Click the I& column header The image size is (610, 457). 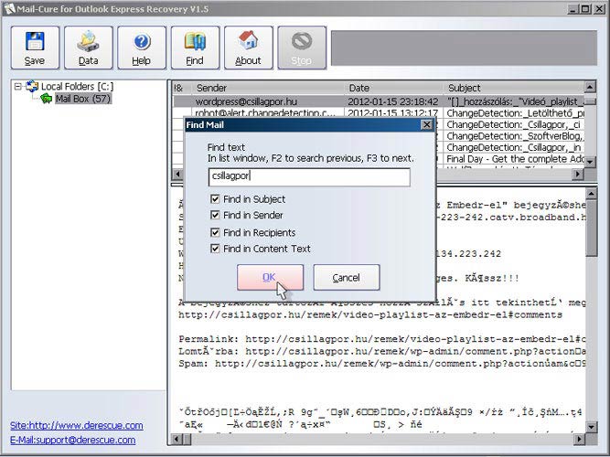click(x=182, y=88)
